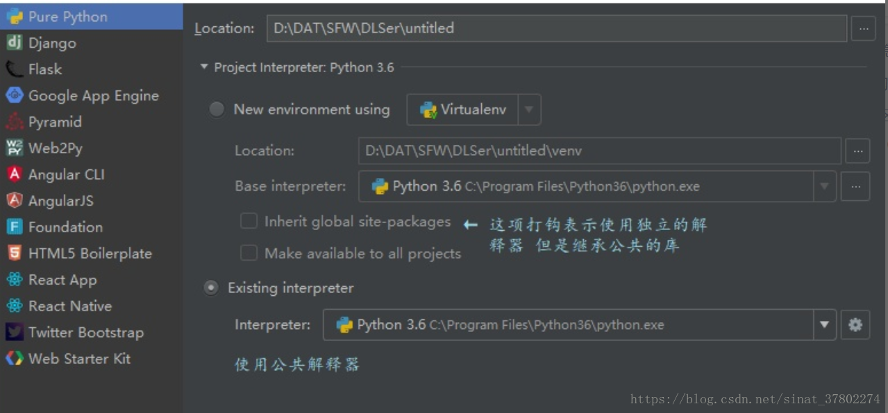Select the Existing interpreter radio button

pos(211,288)
